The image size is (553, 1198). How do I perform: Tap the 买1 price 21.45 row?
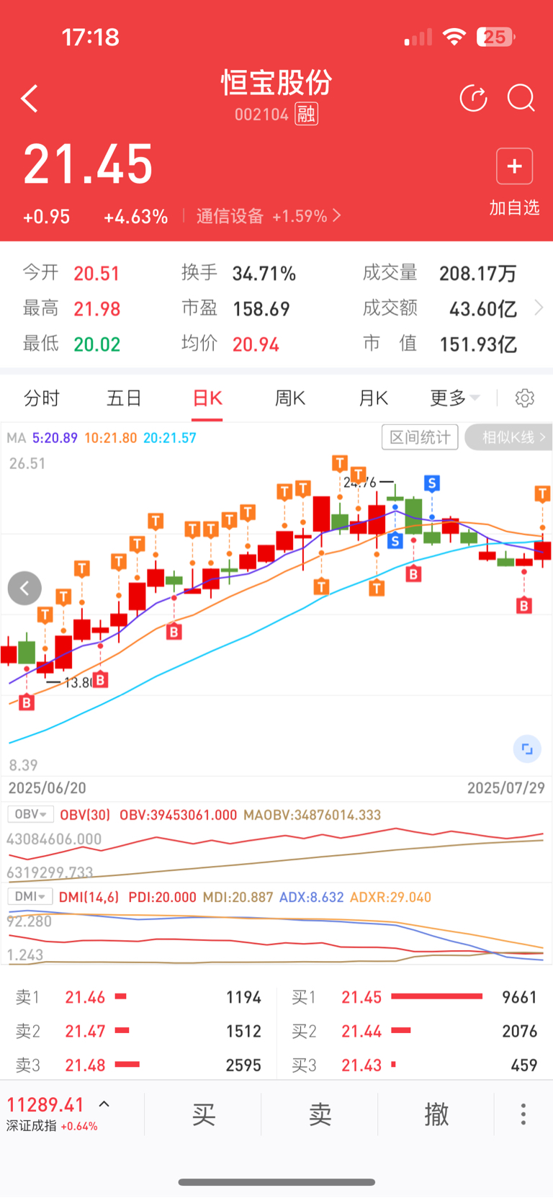pos(415,997)
